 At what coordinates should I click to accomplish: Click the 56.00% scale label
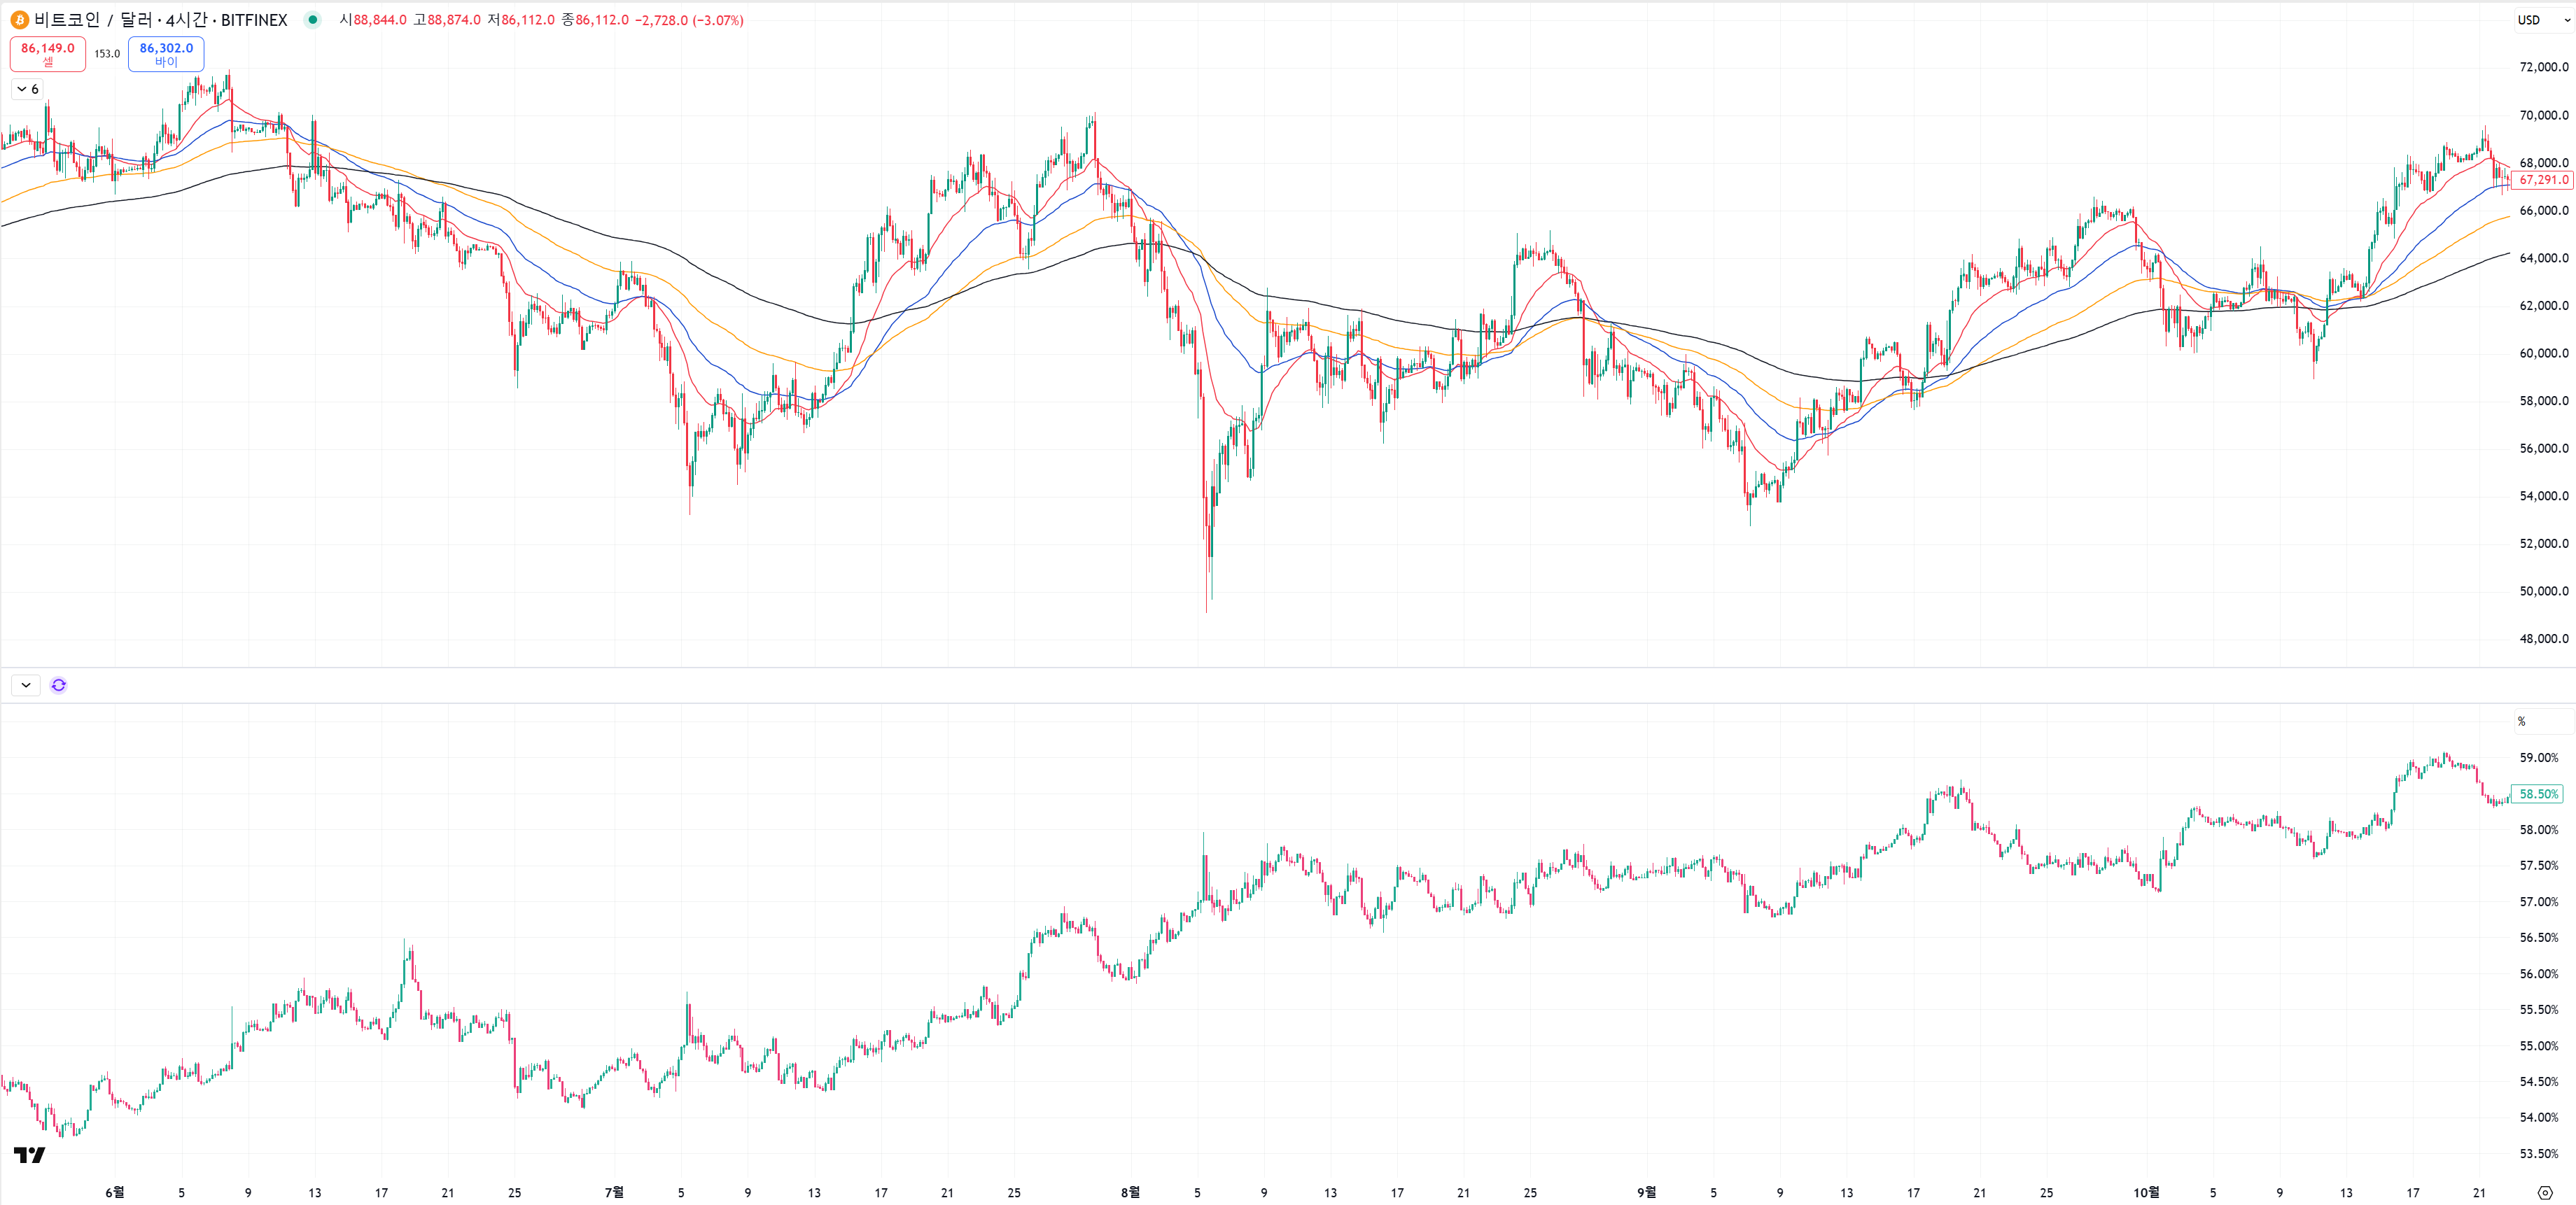[x=2538, y=974]
